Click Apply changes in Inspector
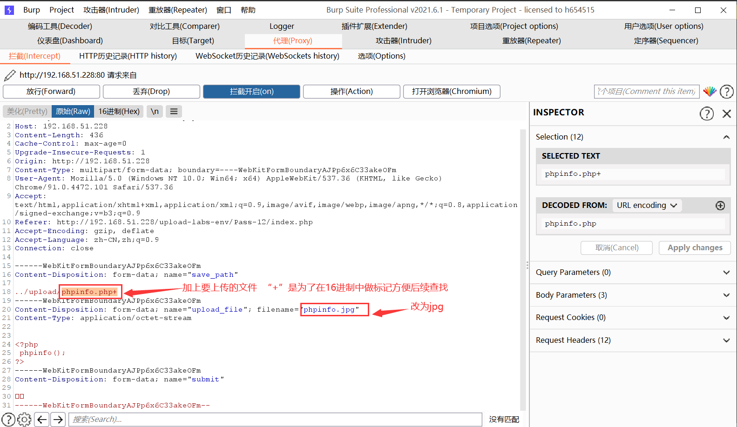The height and width of the screenshot is (427, 737). click(695, 248)
